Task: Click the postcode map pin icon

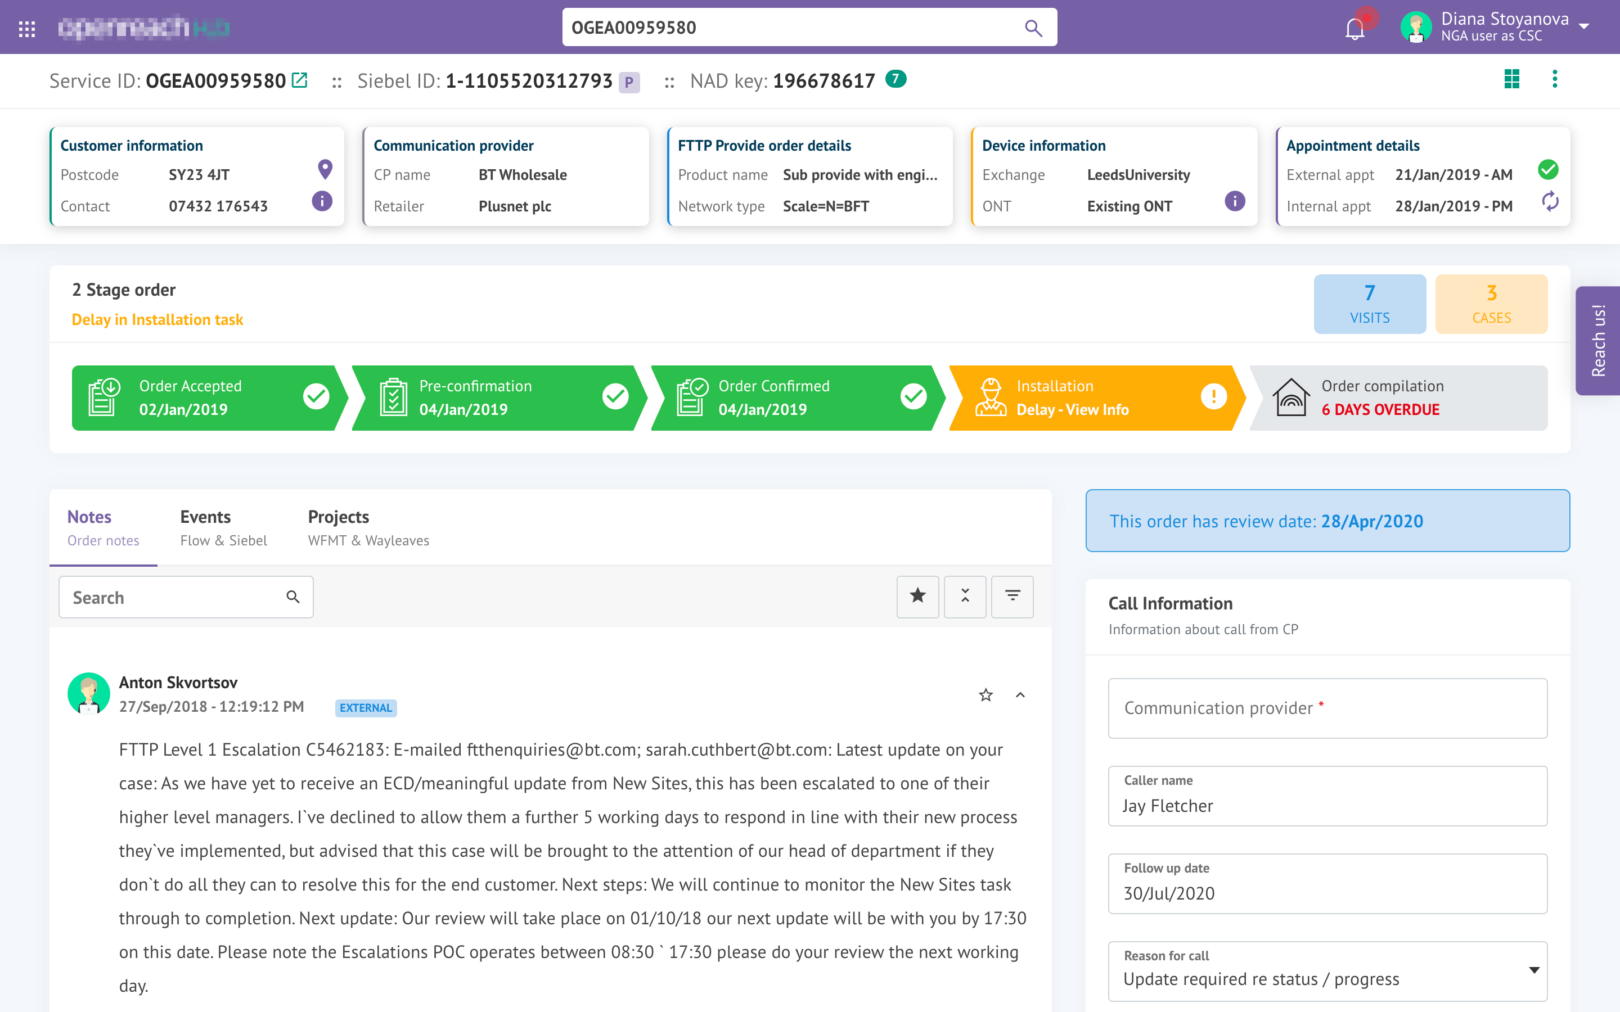Action: (325, 169)
